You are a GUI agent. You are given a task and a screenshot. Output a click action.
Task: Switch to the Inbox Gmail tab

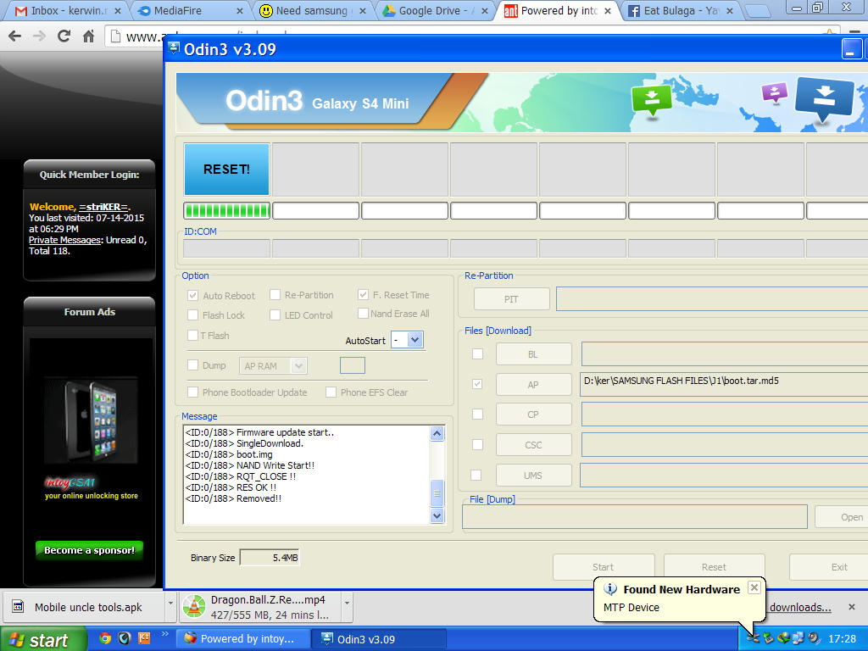(x=64, y=10)
